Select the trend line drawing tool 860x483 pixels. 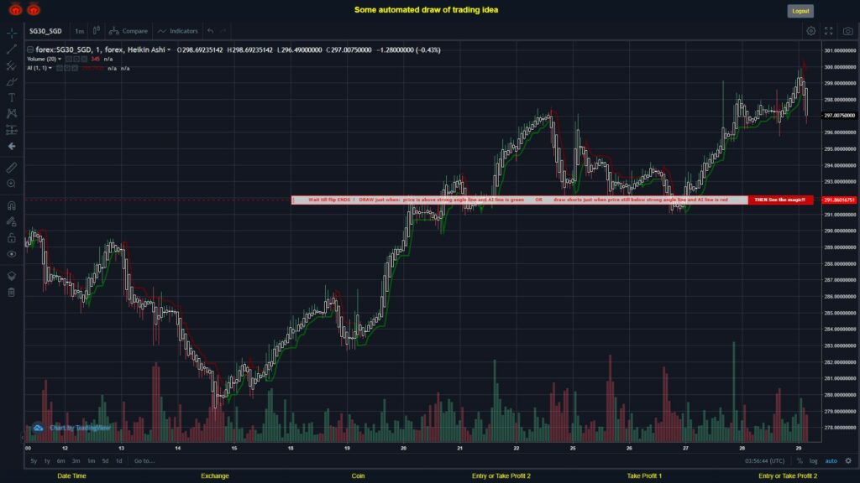[x=12, y=49]
